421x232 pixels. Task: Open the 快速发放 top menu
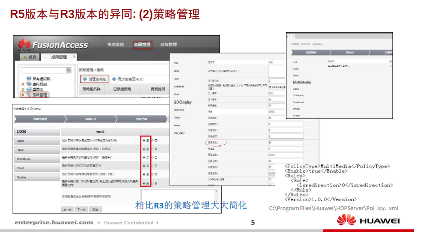[x=116, y=45]
